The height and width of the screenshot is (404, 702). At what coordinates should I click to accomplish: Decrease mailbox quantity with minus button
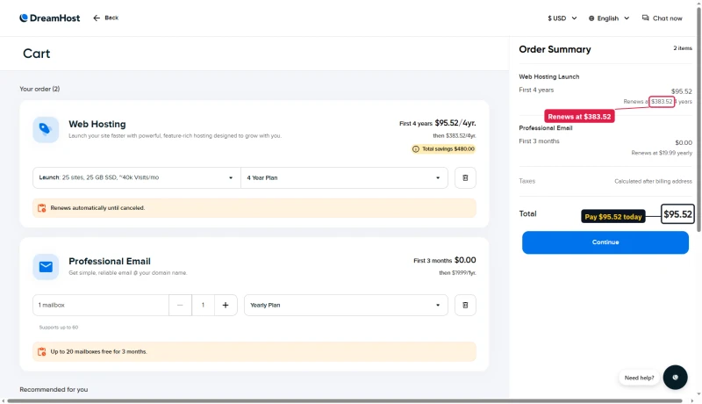coord(180,305)
